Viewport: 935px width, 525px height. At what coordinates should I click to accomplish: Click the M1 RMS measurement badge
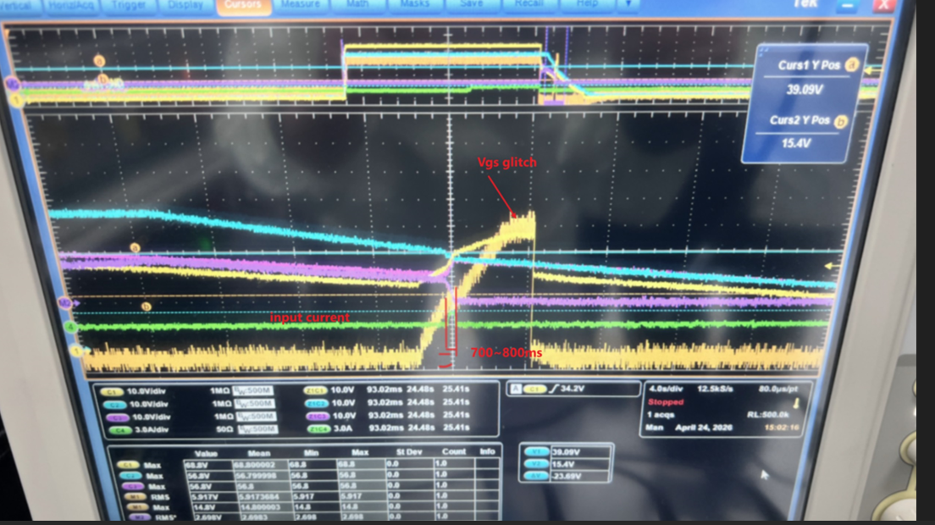click(x=136, y=496)
